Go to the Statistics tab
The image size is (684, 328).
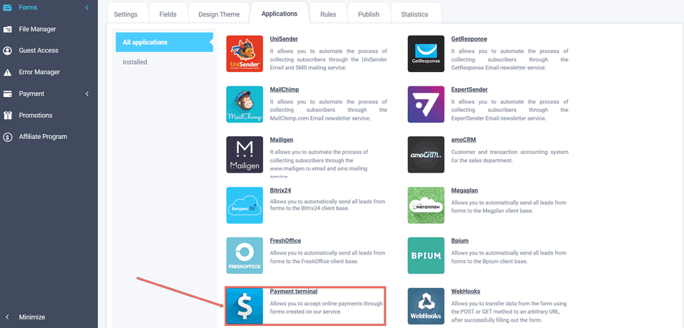(x=415, y=14)
